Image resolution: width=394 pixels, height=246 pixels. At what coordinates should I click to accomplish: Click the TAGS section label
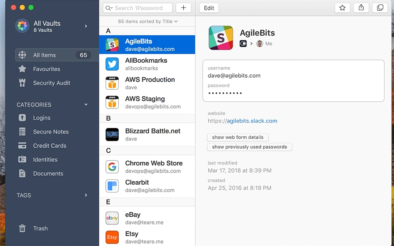[24, 195]
